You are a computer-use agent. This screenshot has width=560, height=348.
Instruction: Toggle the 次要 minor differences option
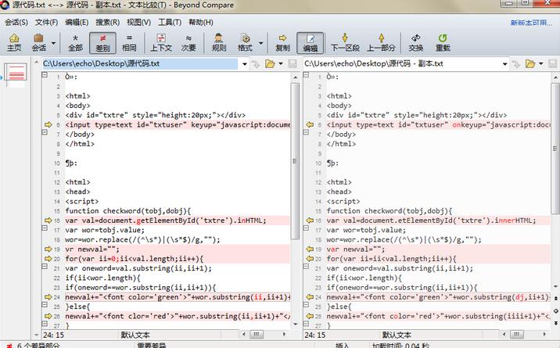pos(188,42)
